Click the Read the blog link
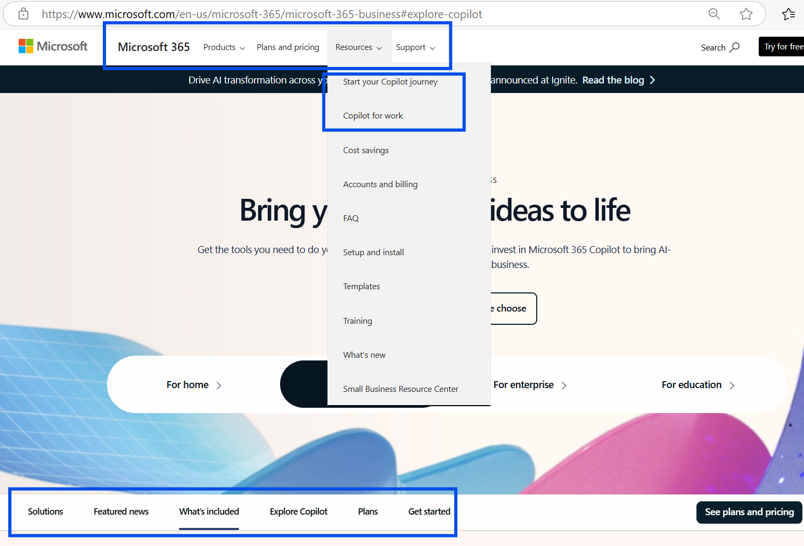This screenshot has width=804, height=546. (618, 80)
